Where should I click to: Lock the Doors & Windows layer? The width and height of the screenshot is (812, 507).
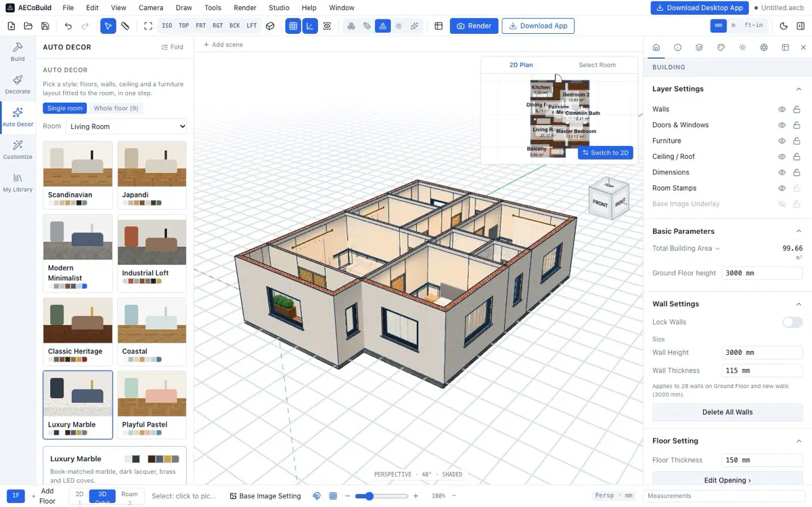click(796, 125)
